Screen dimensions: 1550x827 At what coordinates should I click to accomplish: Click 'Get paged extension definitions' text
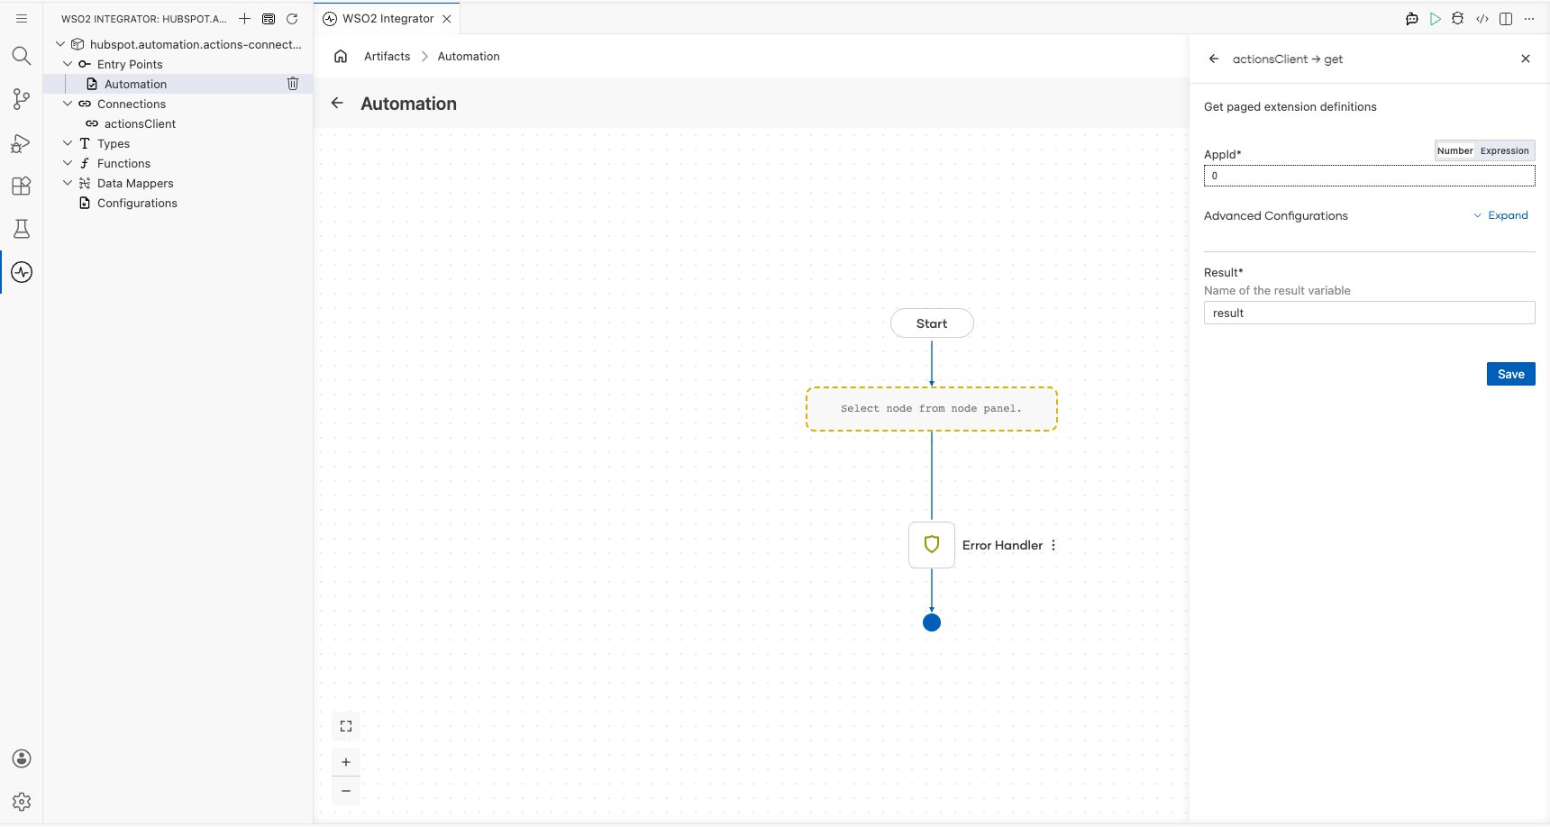pyautogui.click(x=1290, y=106)
